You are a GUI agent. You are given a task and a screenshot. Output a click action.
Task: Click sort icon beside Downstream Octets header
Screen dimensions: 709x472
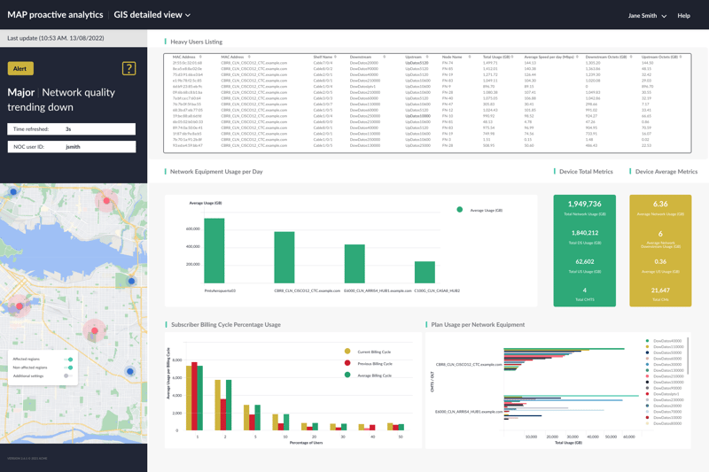click(631, 57)
